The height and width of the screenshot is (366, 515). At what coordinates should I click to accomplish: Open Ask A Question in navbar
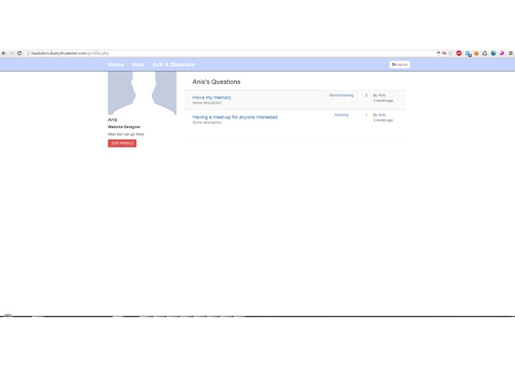tap(173, 64)
